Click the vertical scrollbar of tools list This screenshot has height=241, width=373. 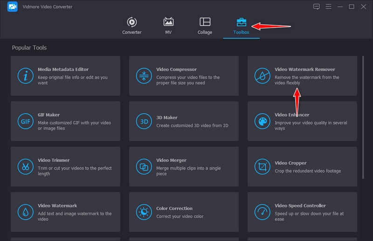pos(363,117)
